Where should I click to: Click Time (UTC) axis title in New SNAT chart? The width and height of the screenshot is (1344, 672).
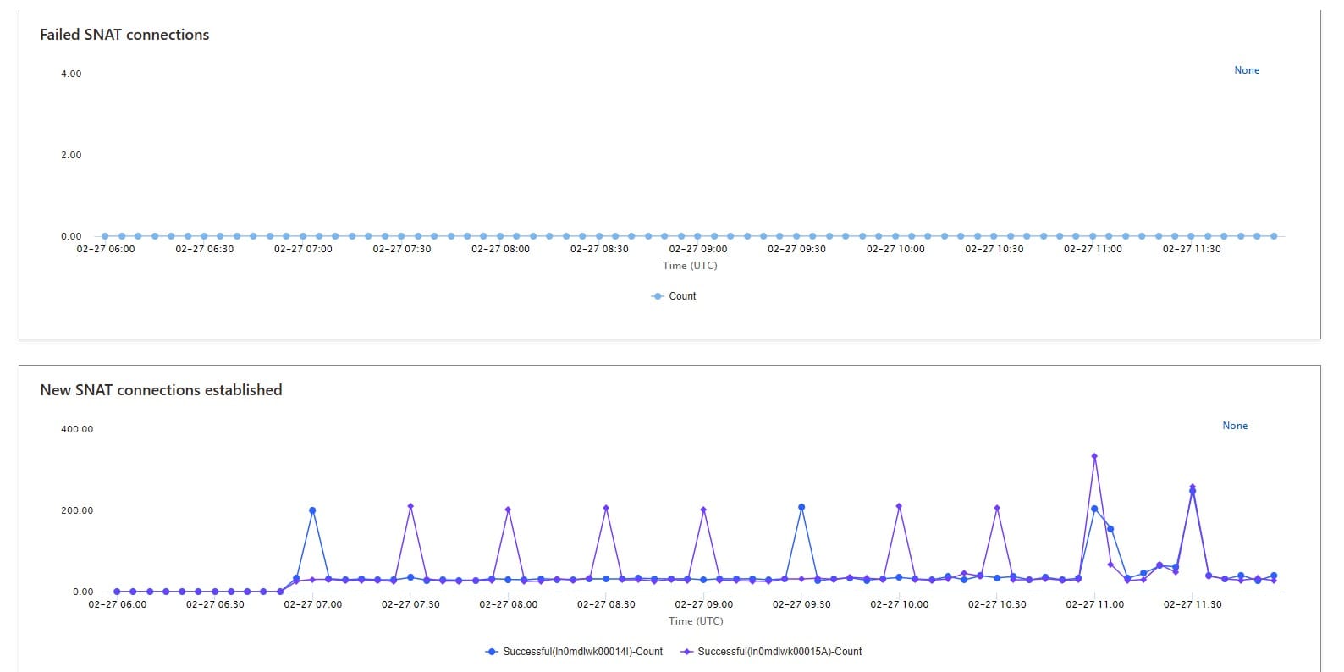click(696, 621)
